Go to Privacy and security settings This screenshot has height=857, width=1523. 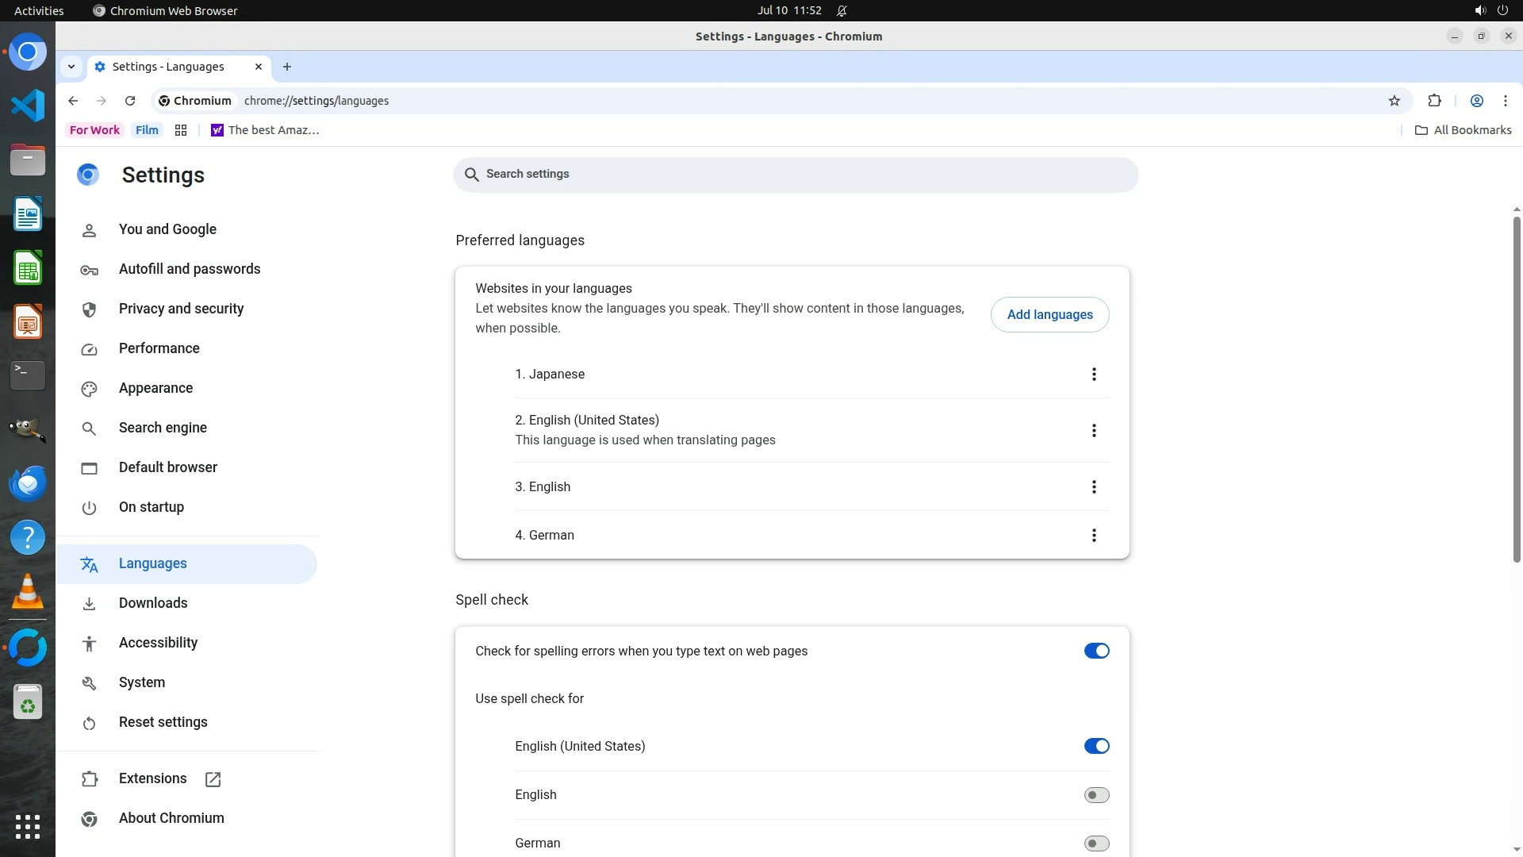pos(181,309)
